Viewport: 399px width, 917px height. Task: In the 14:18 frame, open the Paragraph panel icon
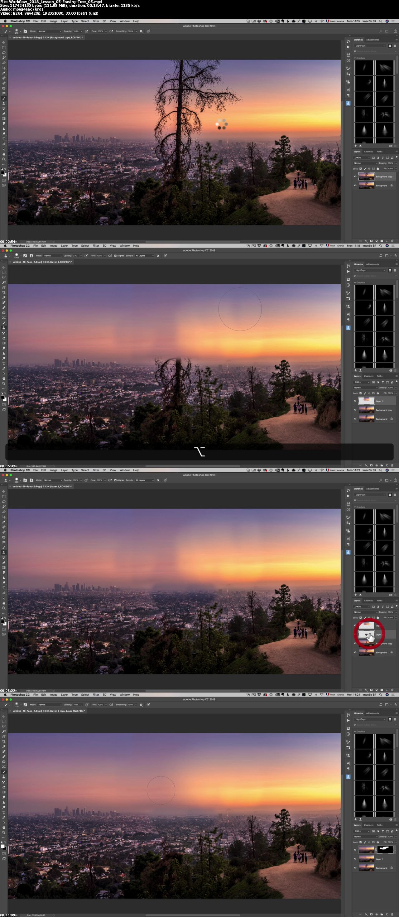[x=348, y=320]
